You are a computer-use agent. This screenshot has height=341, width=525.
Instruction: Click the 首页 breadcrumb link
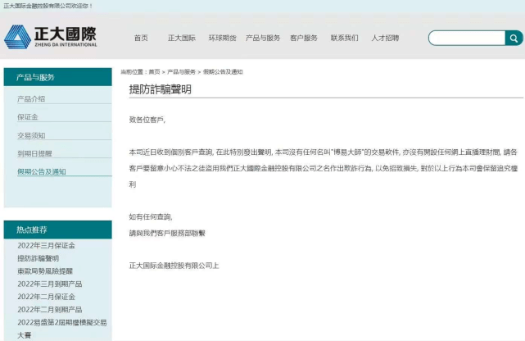pos(154,72)
